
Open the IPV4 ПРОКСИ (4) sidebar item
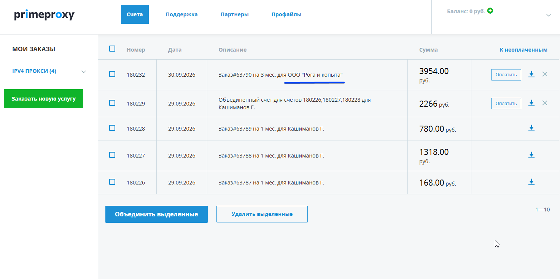tap(34, 71)
